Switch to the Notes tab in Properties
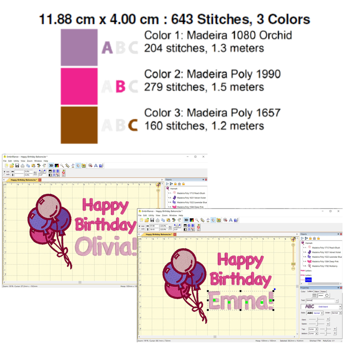The width and height of the screenshot is (346, 346). tap(323, 292)
